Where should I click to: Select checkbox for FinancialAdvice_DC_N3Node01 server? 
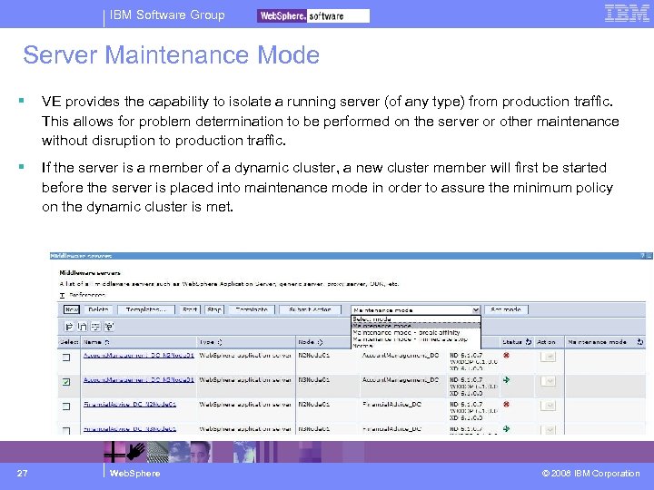coord(66,430)
